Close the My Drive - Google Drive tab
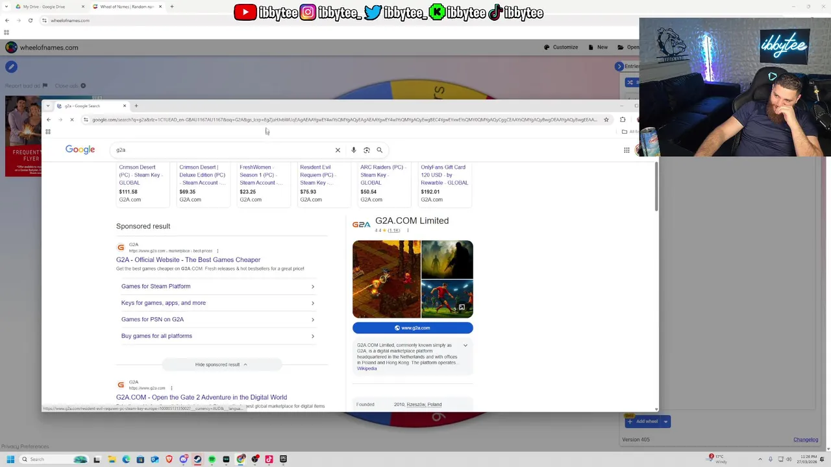The height and width of the screenshot is (467, 831). 82,6
